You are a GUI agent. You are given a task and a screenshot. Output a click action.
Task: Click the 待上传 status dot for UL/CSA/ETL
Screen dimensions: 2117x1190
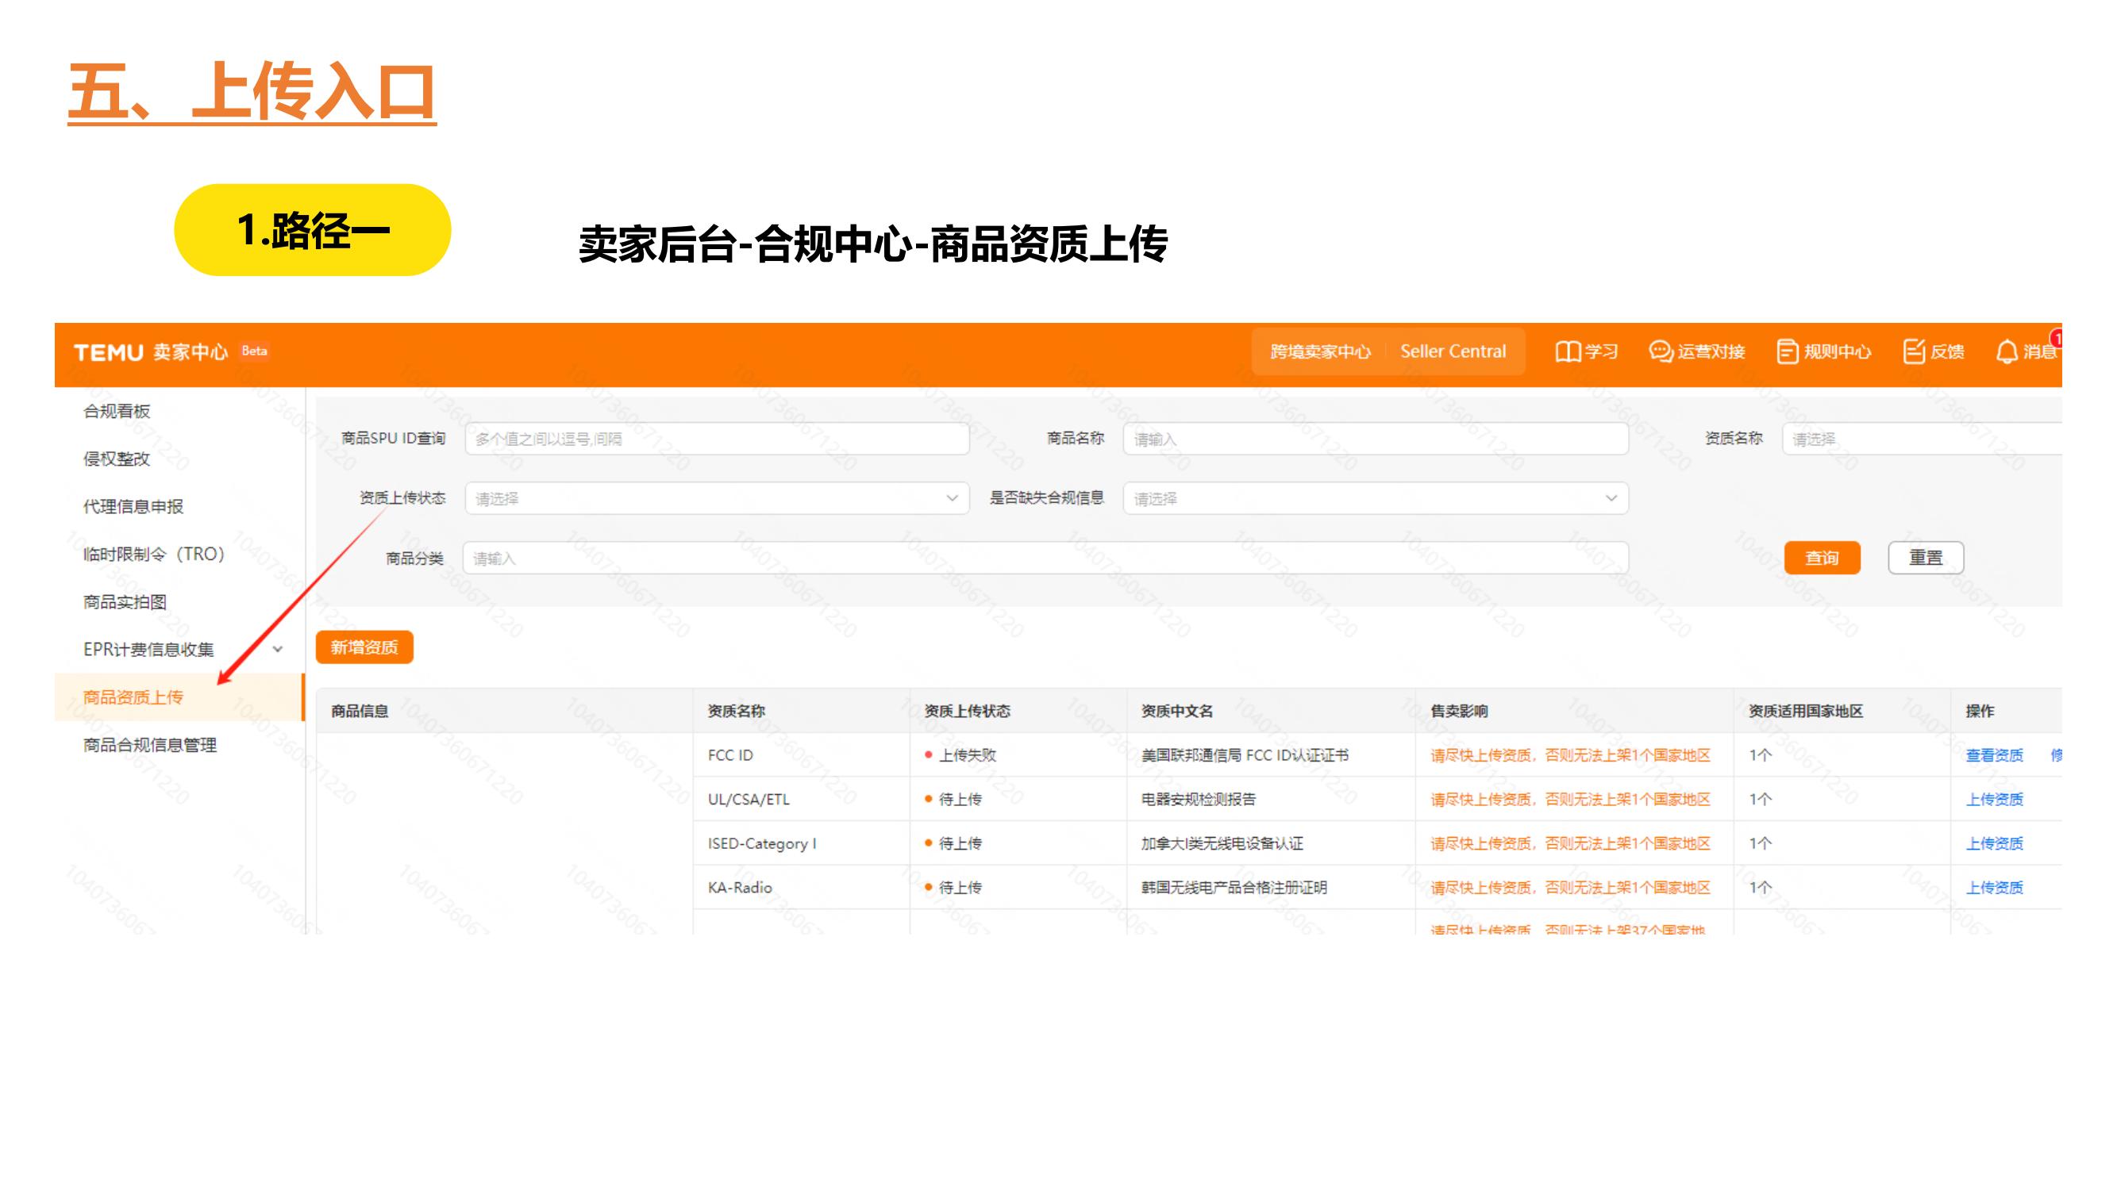click(929, 799)
